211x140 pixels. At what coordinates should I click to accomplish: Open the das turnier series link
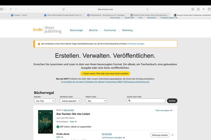click(69, 110)
